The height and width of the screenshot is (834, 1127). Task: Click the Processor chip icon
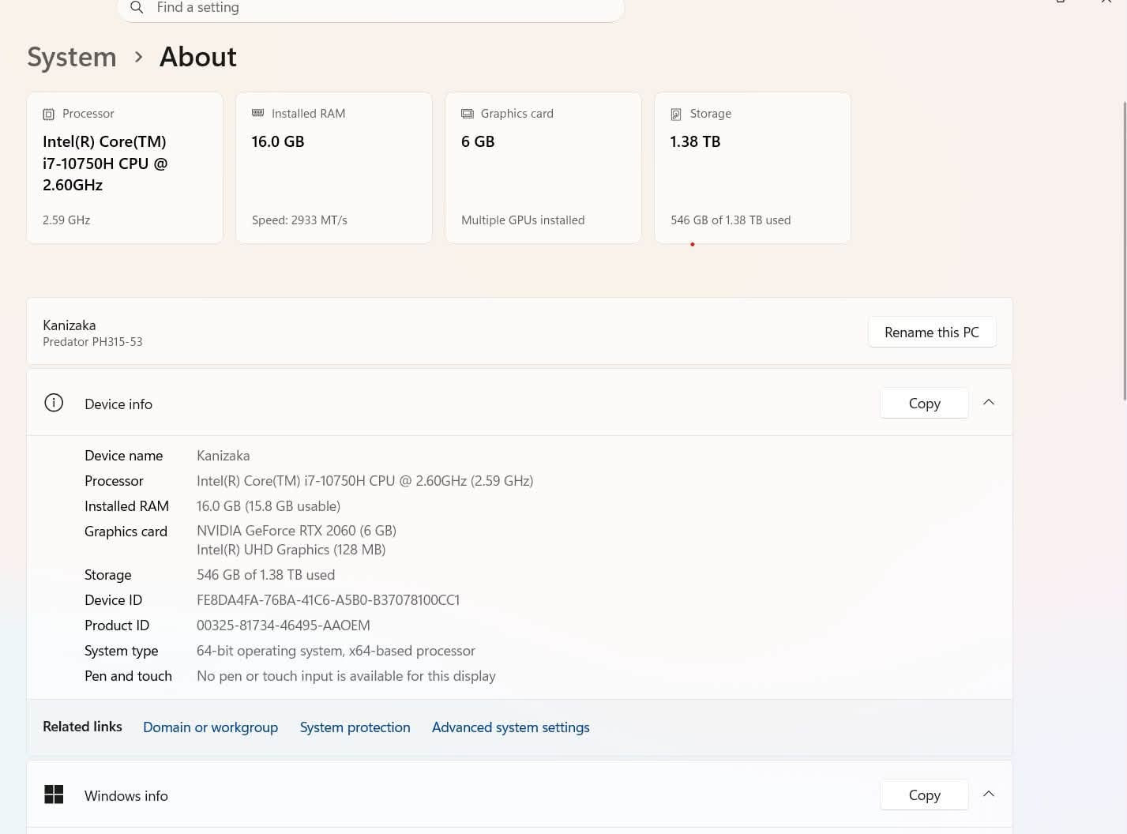(48, 115)
